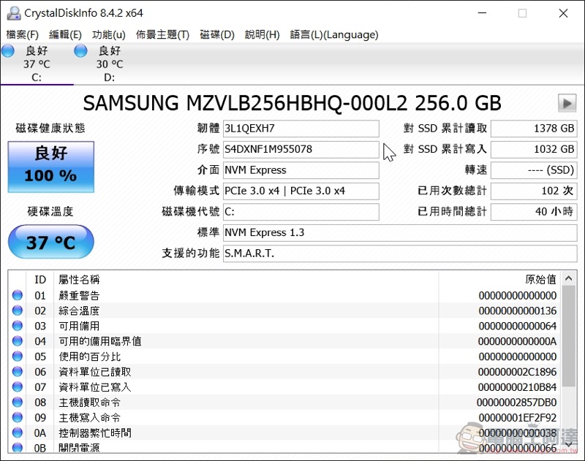Open the 檔案(F) menu
This screenshot has width=585, height=461.
coord(23,34)
